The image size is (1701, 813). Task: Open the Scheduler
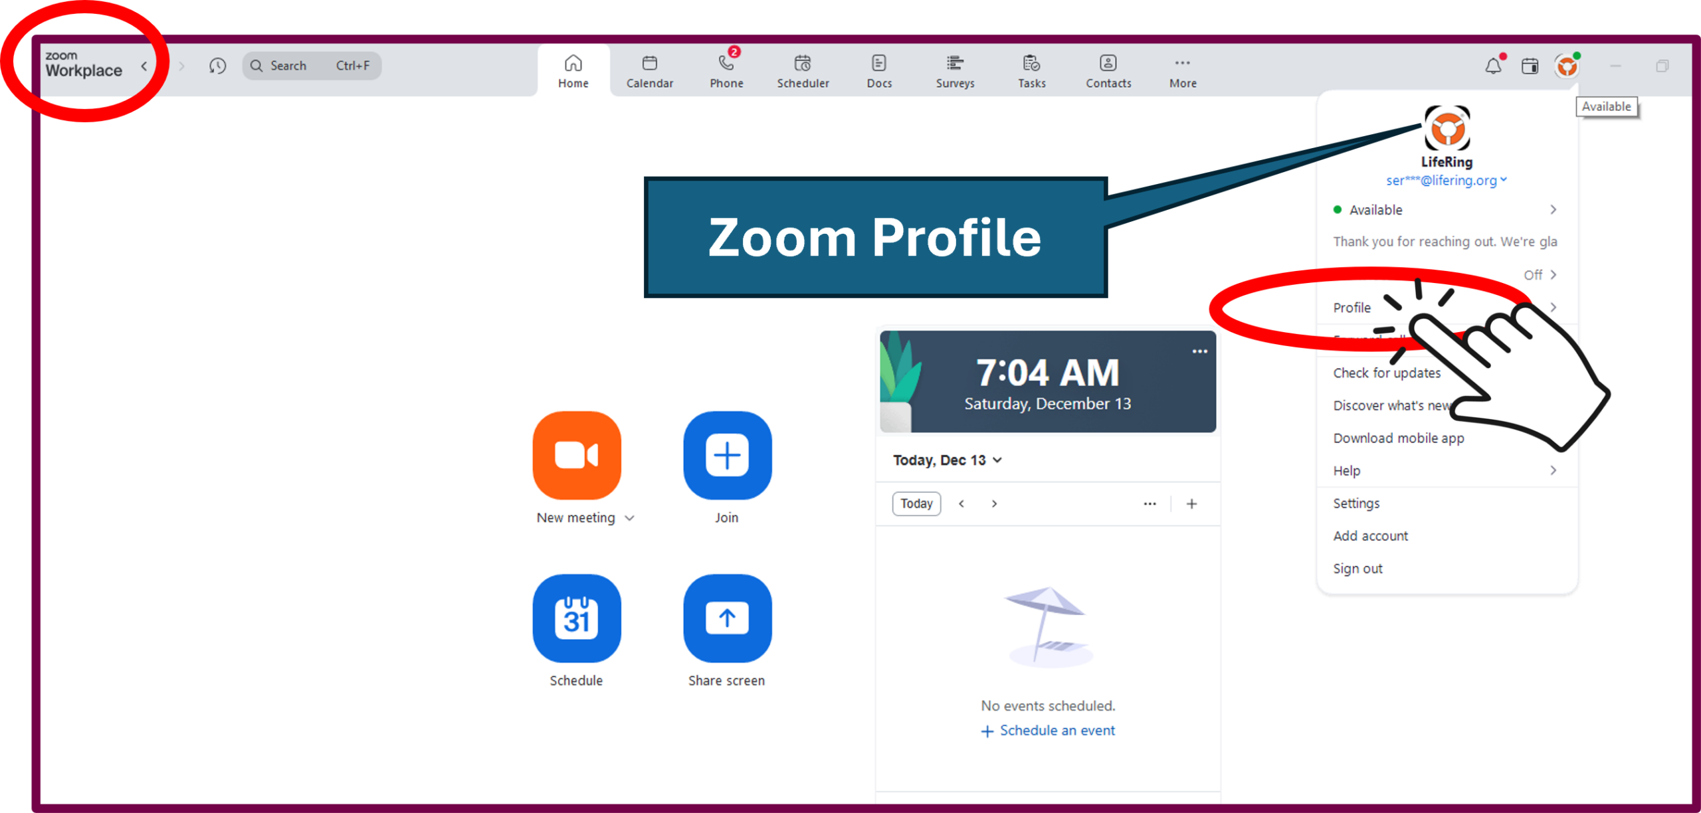(x=803, y=70)
